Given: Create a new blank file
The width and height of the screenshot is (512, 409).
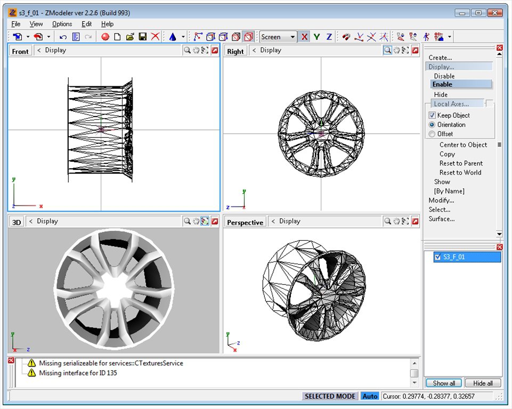Looking at the screenshot, I should tap(118, 37).
